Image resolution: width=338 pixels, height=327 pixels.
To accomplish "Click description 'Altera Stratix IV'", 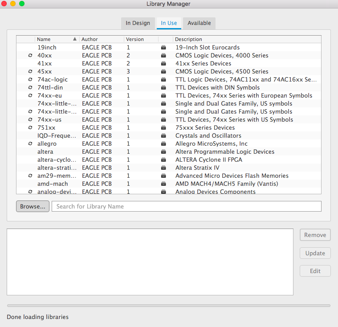I will pos(197,168).
